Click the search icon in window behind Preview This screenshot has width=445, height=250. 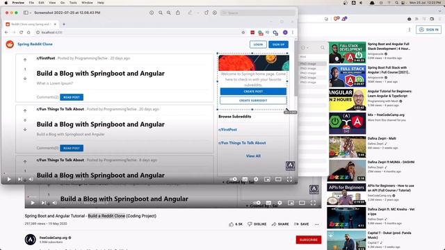click(323, 48)
